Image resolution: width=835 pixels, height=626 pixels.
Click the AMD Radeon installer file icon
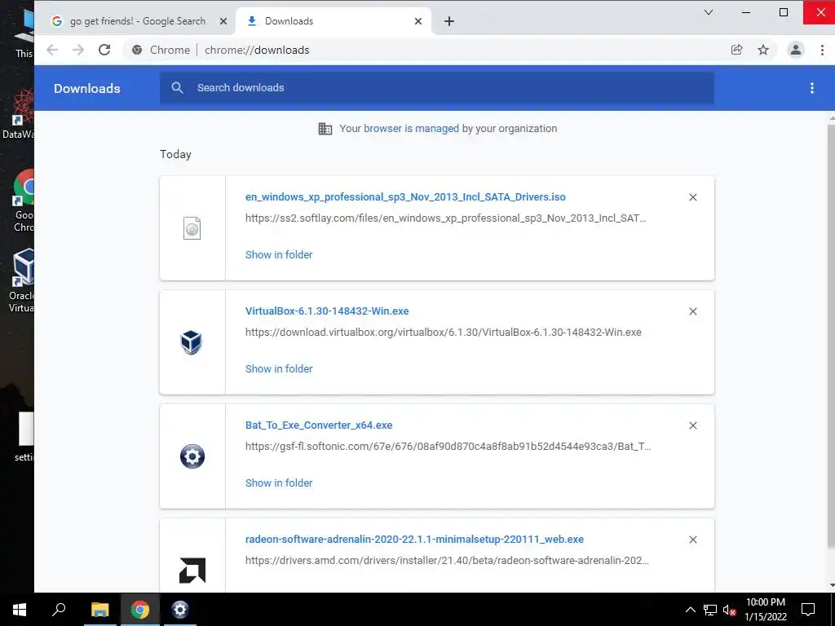tap(192, 570)
